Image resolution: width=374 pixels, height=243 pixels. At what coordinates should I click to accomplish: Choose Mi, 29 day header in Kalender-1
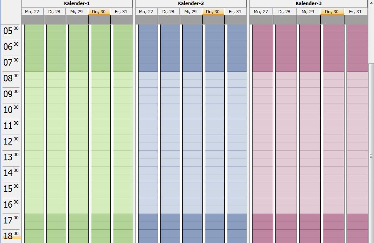(x=77, y=12)
